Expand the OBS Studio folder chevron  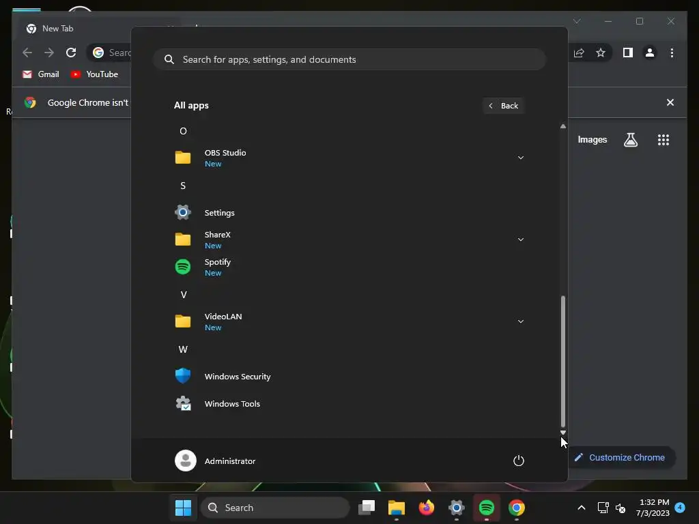point(520,158)
